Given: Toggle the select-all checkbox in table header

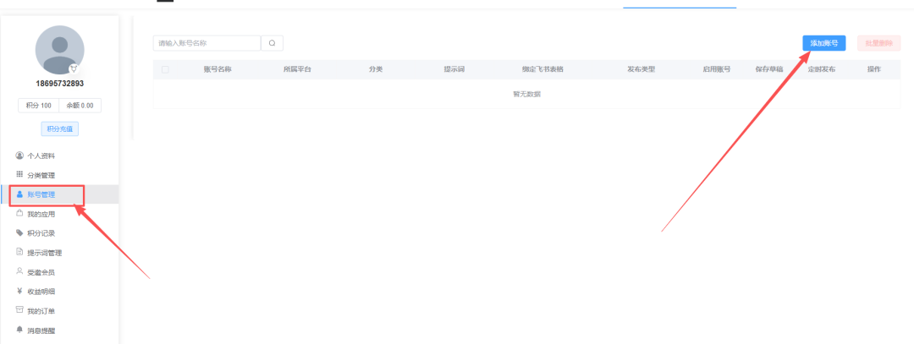Looking at the screenshot, I should (166, 70).
